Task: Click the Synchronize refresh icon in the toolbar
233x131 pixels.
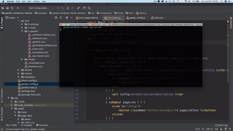Action: [x=12, y=8]
